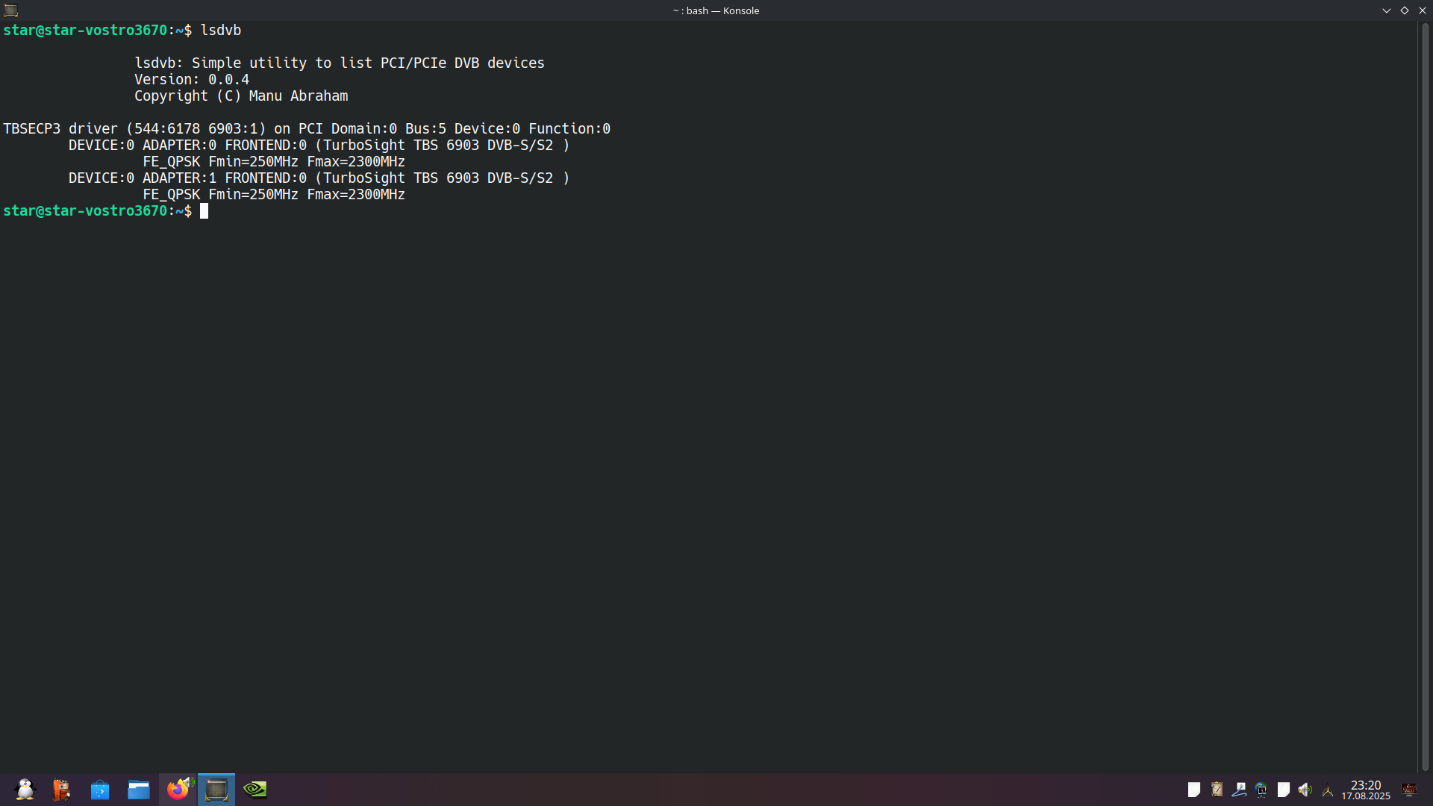
Task: Click the "ADAPTER:1" device line
Action: coord(319,178)
